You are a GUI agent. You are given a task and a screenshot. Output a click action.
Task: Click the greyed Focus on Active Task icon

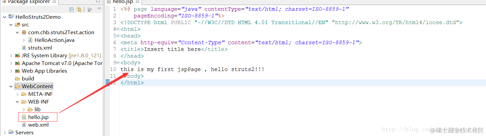pyautogui.click(x=89, y=9)
